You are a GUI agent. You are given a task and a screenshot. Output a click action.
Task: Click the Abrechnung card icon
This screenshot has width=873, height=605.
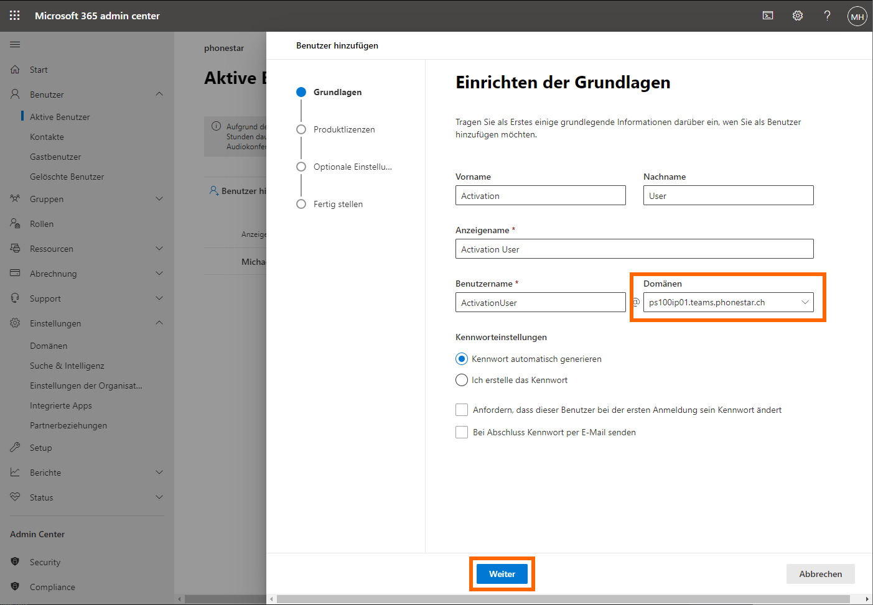point(15,273)
